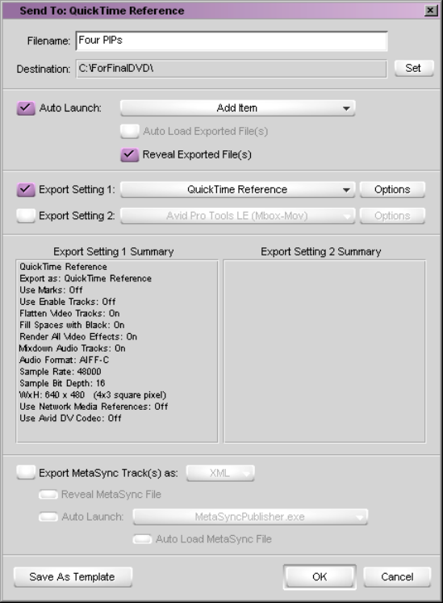
Task: Open the MetaSyncPublisher.exe dropdown
Action: pyautogui.click(x=250, y=517)
